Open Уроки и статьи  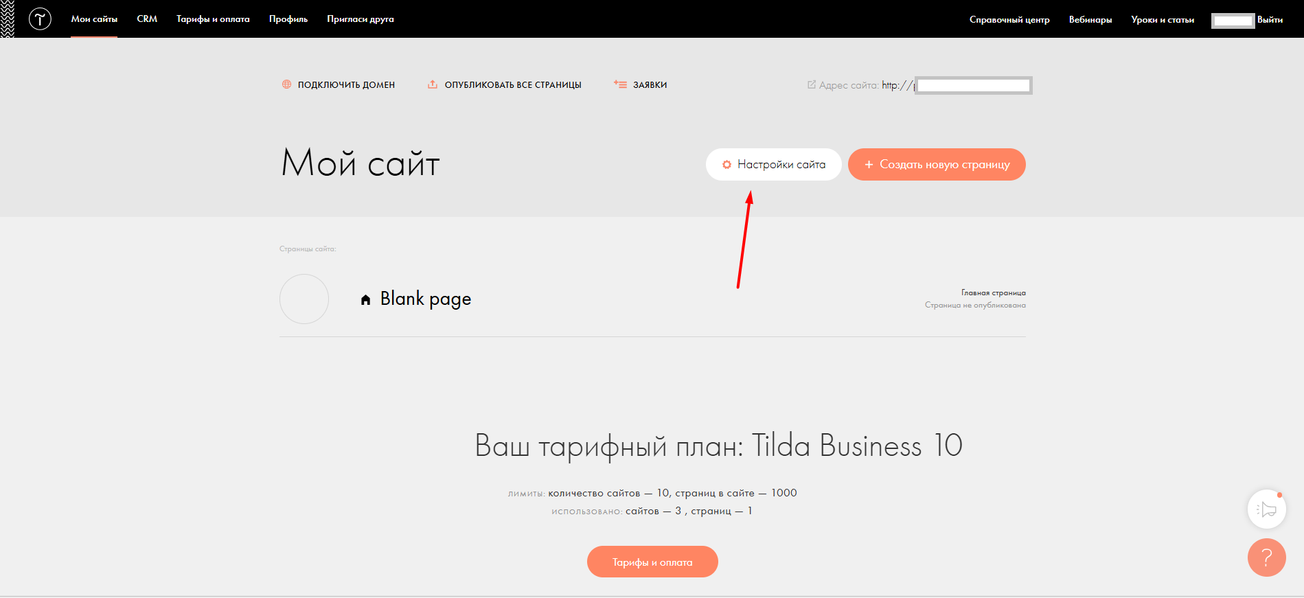(x=1163, y=20)
